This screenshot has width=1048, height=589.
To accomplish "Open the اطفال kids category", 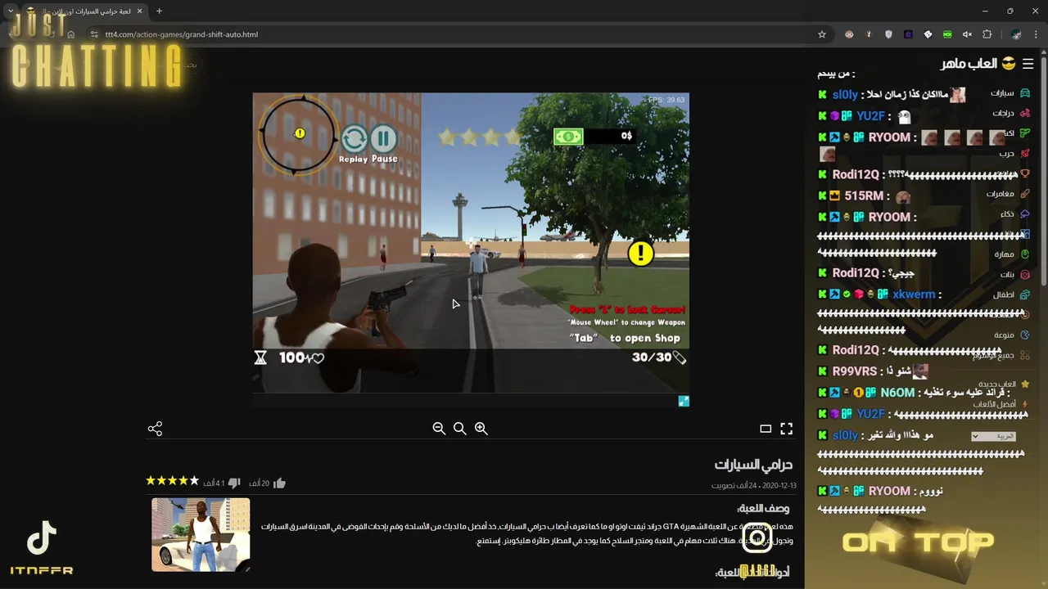I will 1012,294.
